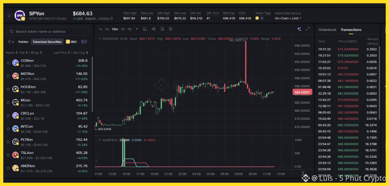Open the indicators line-chart icon
389x186 pixels.
pos(145,29)
